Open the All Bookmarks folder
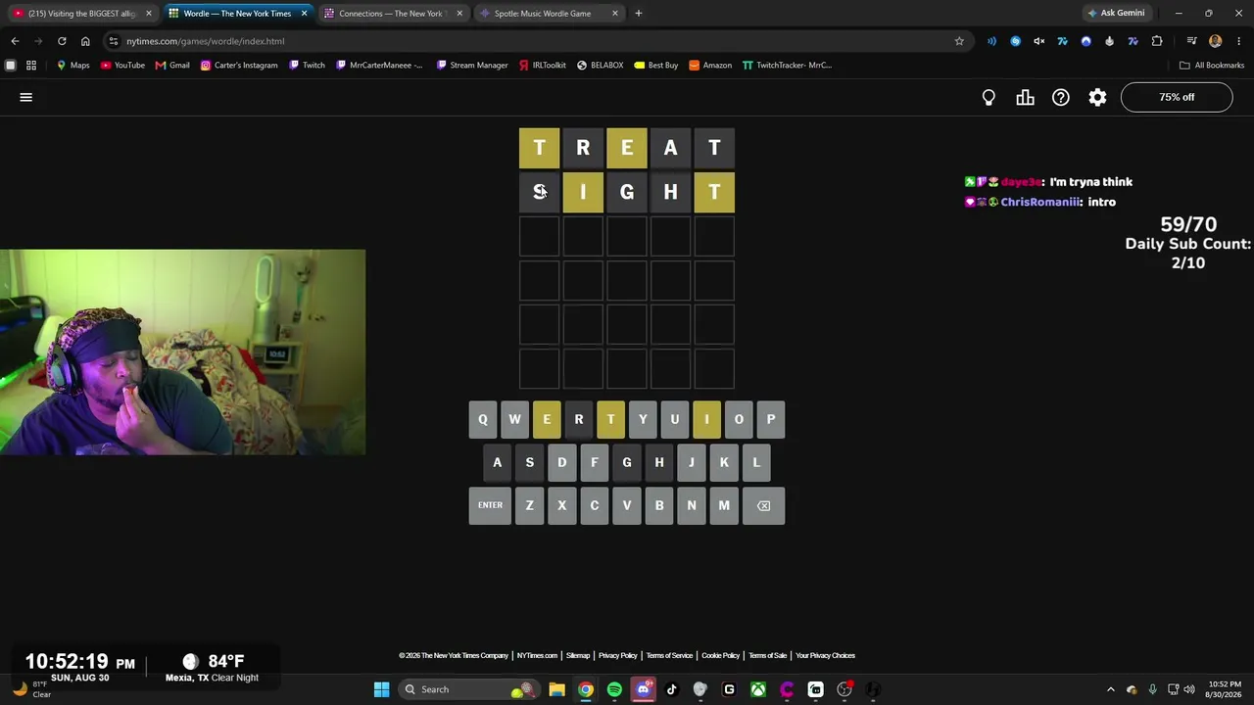Viewport: 1254px width, 705px height. click(1212, 66)
